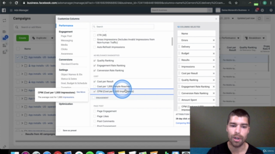Remove the Amount Spent column with its X
Screen dimensions: 275x154
(214, 100)
